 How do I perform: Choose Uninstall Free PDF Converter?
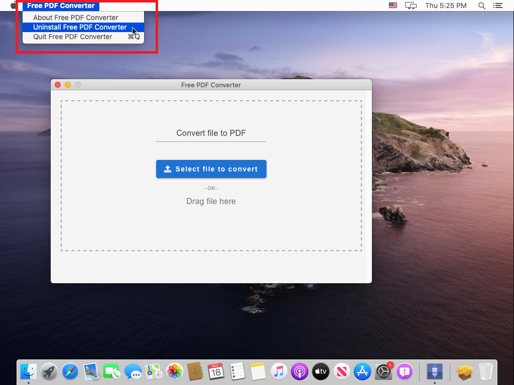pyautogui.click(x=83, y=27)
